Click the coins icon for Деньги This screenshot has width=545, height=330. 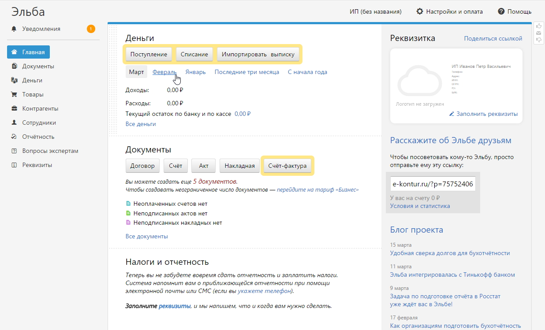pyautogui.click(x=14, y=80)
